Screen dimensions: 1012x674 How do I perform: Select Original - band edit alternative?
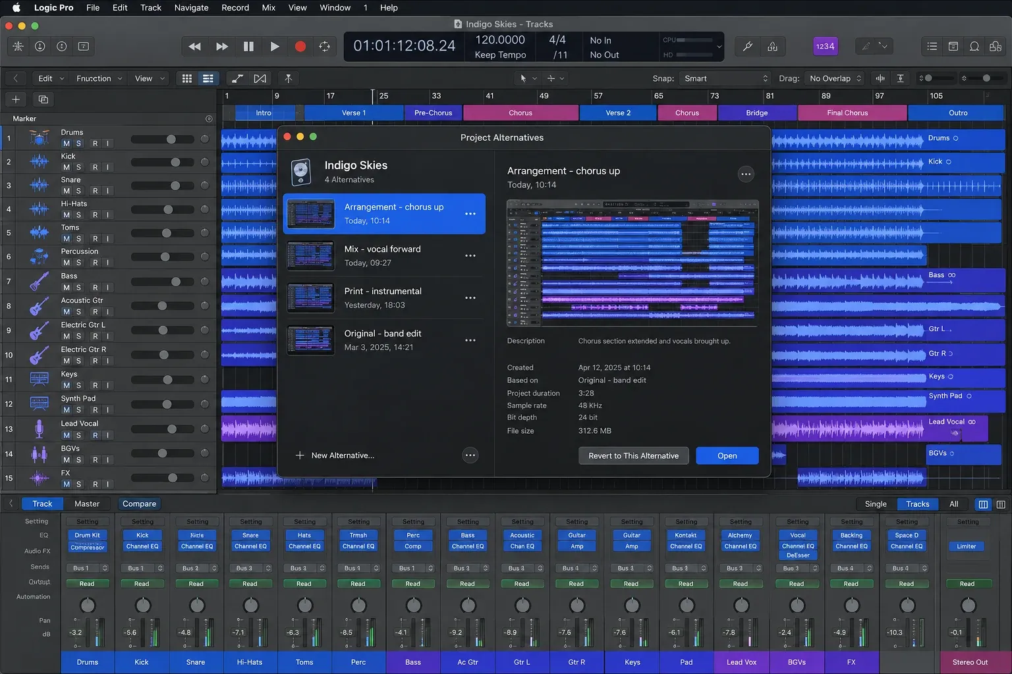click(384, 340)
